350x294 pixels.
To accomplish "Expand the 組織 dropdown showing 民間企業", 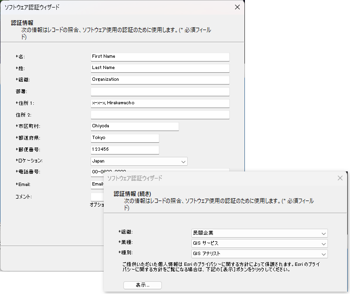I will click(259, 233).
